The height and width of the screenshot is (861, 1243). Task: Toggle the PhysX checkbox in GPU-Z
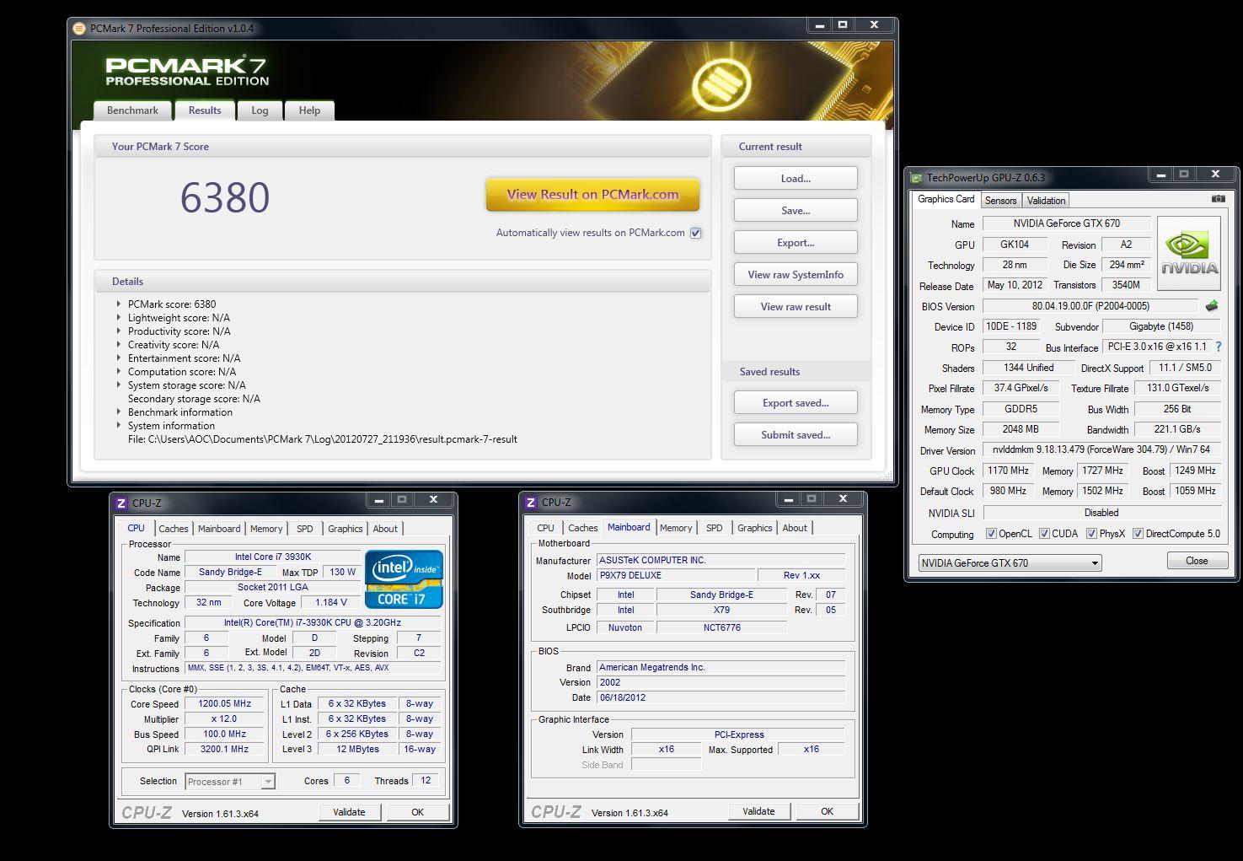1091,534
